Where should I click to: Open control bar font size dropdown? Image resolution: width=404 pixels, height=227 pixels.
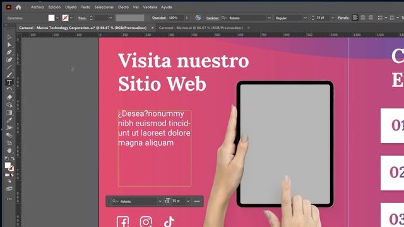click(x=333, y=18)
